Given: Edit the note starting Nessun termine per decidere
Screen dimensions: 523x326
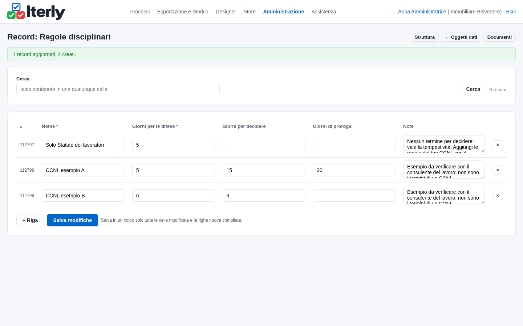Looking at the screenshot, I should (444, 144).
